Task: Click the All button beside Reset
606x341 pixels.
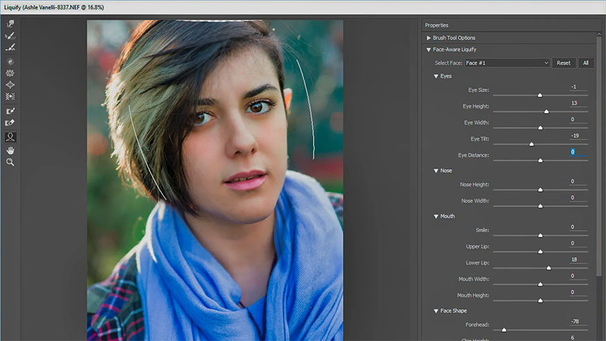Action: click(x=585, y=63)
